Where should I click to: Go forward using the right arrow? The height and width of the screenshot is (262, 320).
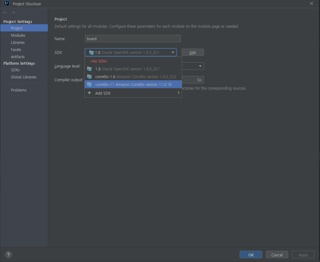click(13, 12)
